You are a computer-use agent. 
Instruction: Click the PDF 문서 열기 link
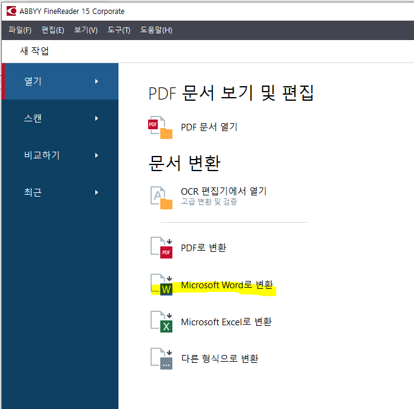pos(209,127)
